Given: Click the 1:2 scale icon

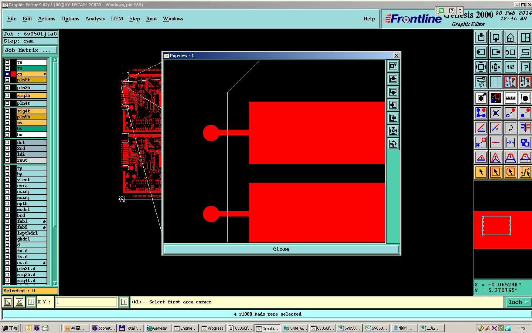Looking at the screenshot, I should point(511,67).
